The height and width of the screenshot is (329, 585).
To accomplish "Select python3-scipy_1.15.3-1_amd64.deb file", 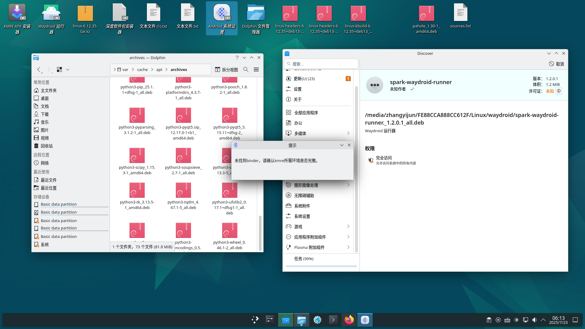I will click(x=137, y=161).
